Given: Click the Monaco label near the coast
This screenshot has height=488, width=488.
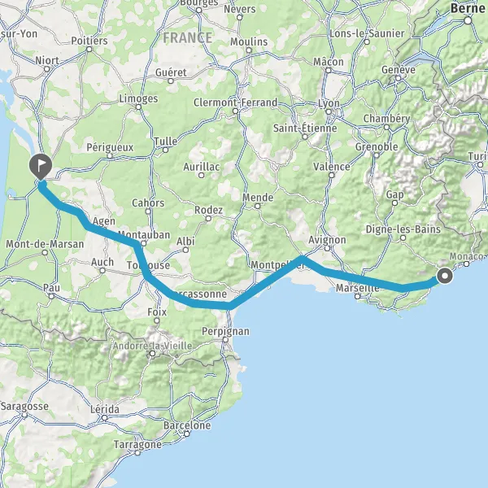Looking at the screenshot, I should (x=466, y=256).
